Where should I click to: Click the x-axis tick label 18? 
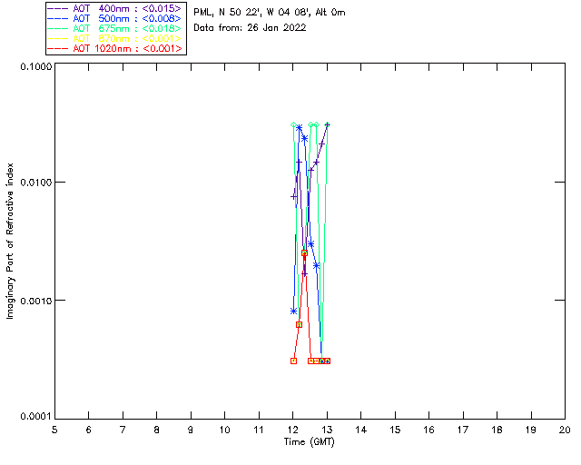[497, 430]
